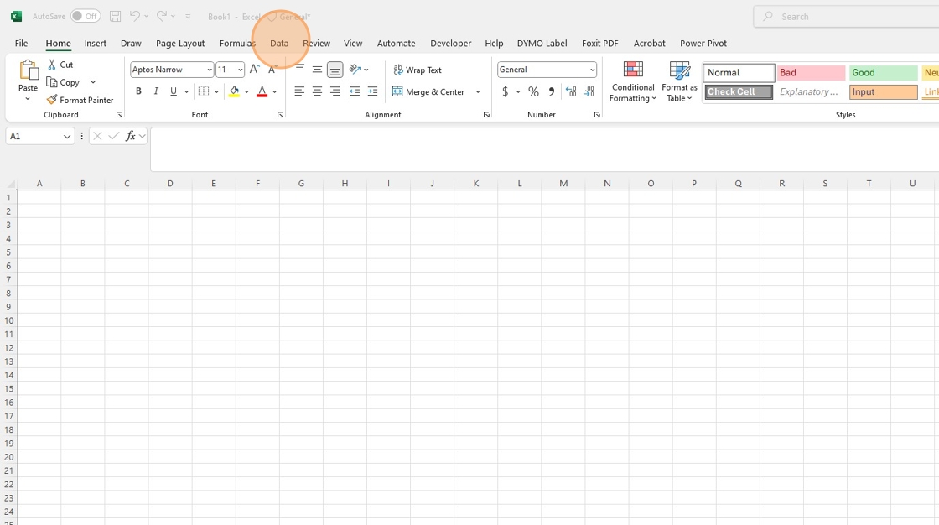Open the File menu
939x525 pixels.
[21, 43]
